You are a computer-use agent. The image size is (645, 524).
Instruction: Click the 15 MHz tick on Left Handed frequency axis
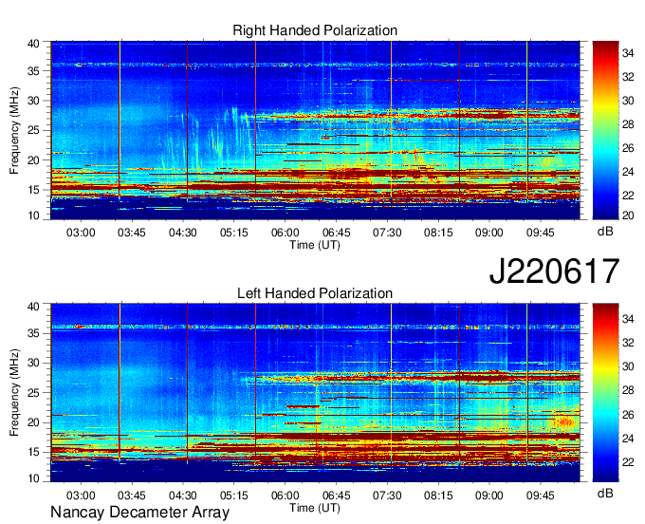[33, 453]
